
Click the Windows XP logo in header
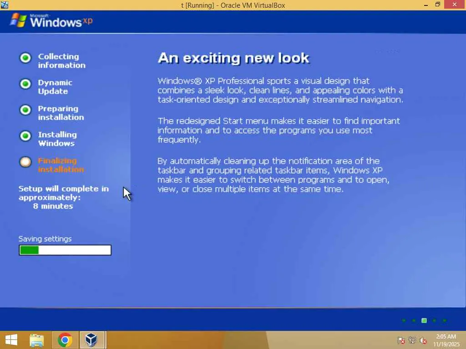pos(51,21)
